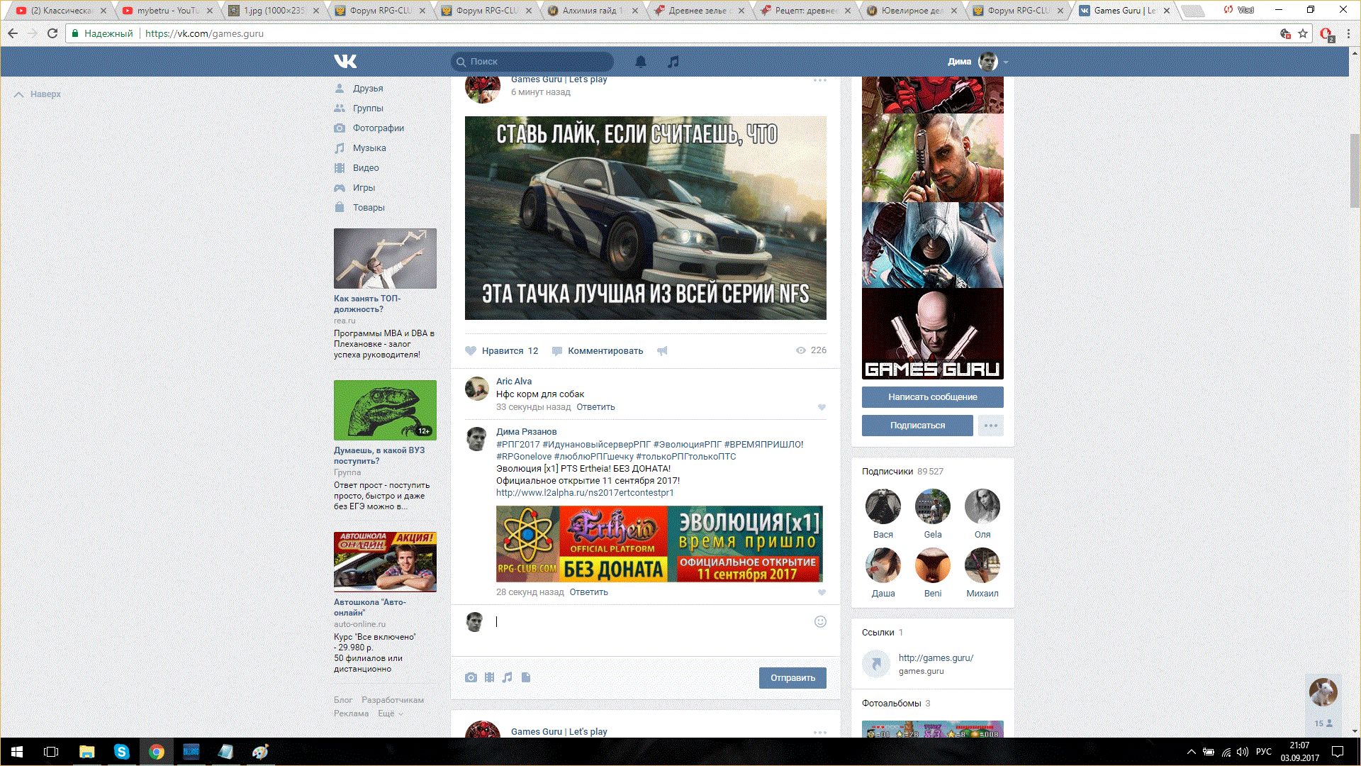Open File Explorer from the taskbar
The height and width of the screenshot is (766, 1361).
86,752
